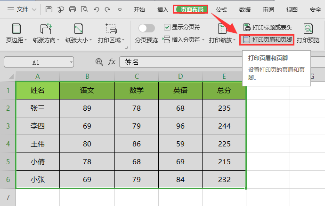Expand the 纸张方向 dropdown arrow
Image resolution: width=325 pixels, height=206 pixels.
58,39
